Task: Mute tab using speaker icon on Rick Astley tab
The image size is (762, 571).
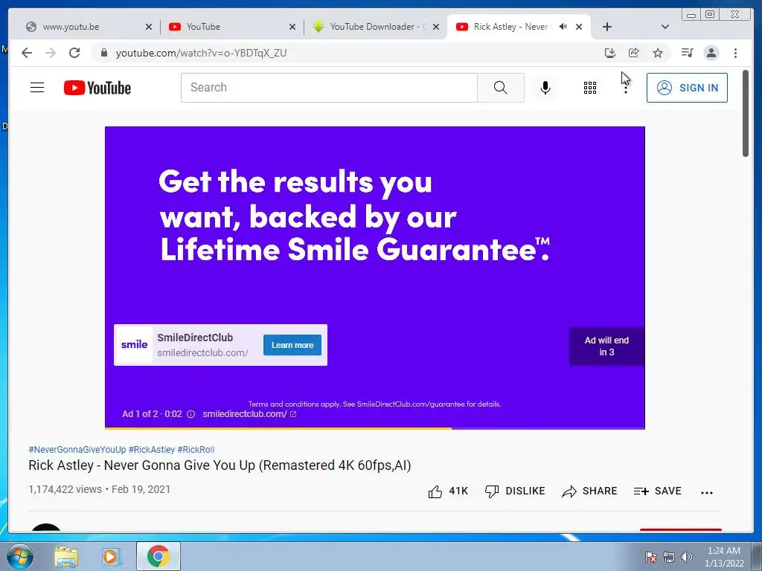Action: [x=563, y=27]
